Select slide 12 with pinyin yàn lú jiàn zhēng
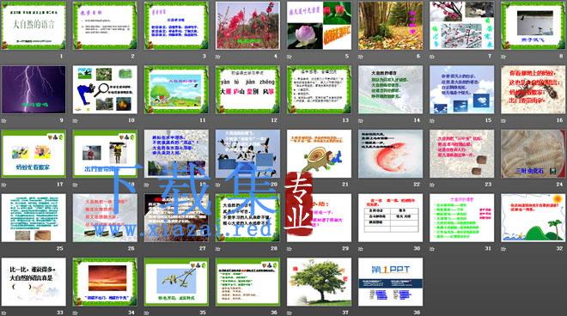 pyautogui.click(x=247, y=89)
